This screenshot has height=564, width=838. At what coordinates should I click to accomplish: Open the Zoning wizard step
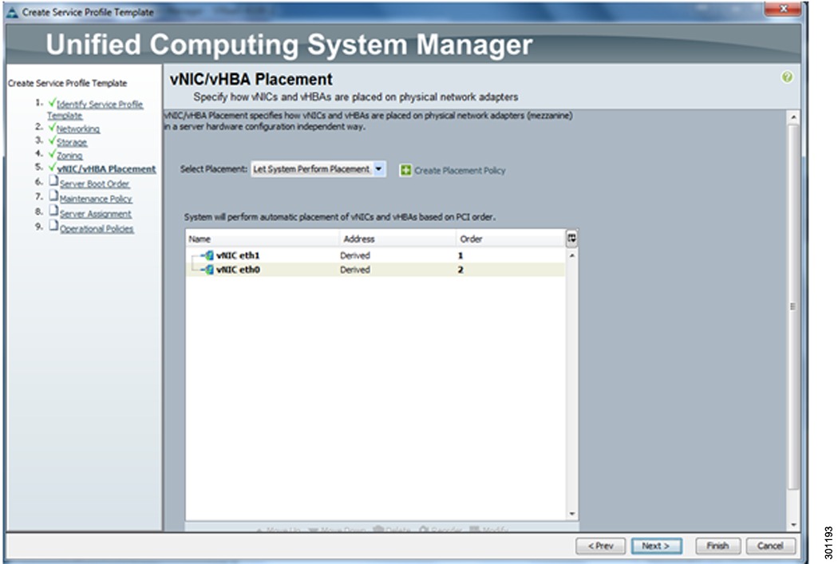pos(69,156)
